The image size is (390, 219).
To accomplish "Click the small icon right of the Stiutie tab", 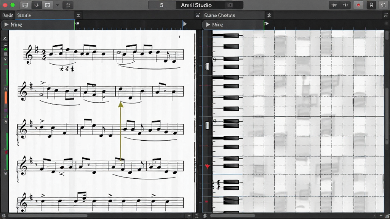I will pyautogui.click(x=78, y=15).
